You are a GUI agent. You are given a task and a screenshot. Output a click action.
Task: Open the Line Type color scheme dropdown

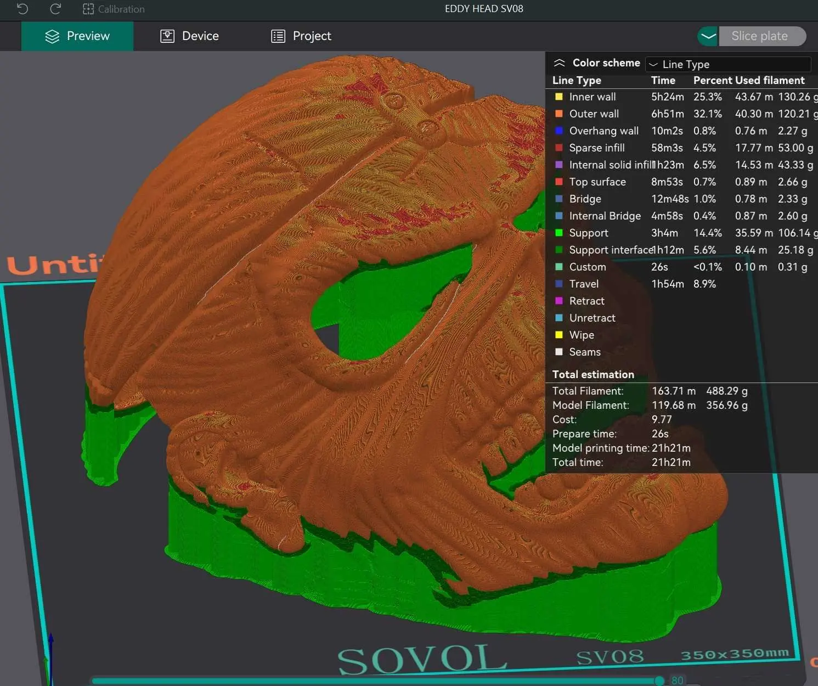[x=728, y=64]
